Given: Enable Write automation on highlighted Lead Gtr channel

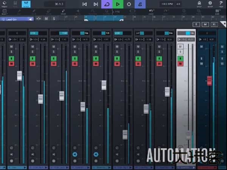Looking at the screenshot, I should pyautogui.click(x=180, y=63).
